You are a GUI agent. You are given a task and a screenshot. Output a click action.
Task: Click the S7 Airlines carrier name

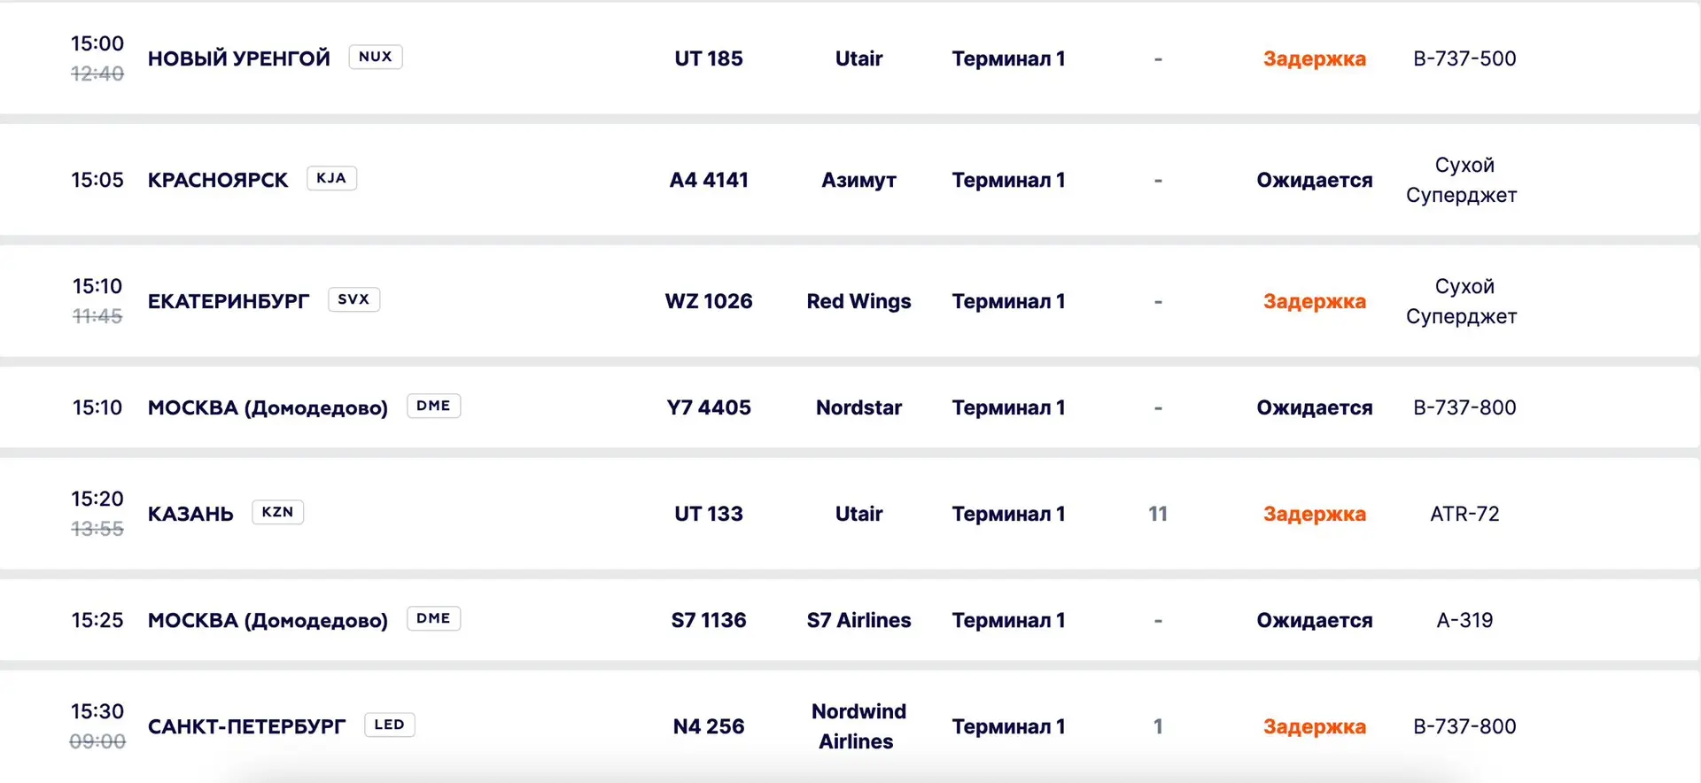point(858,620)
